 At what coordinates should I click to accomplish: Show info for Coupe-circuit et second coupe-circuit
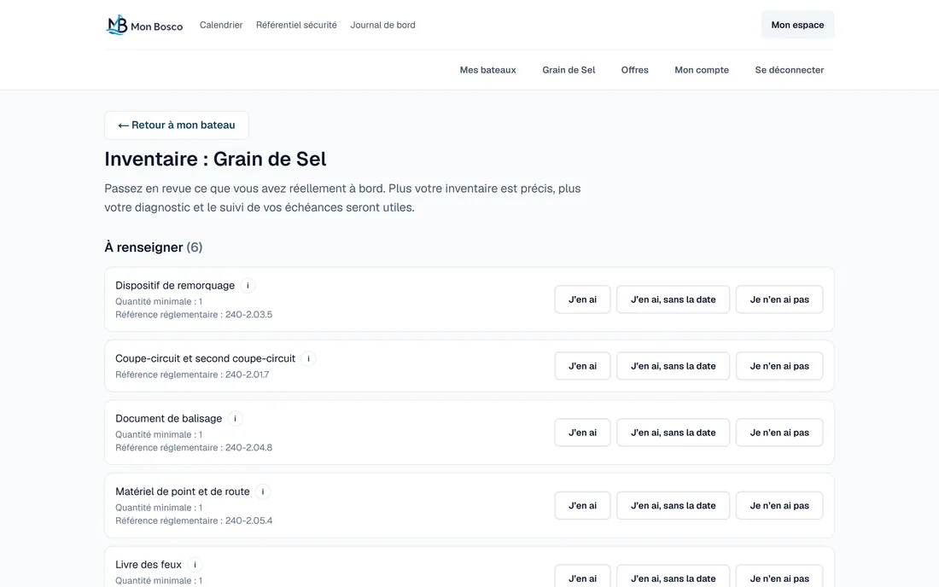tap(308, 358)
